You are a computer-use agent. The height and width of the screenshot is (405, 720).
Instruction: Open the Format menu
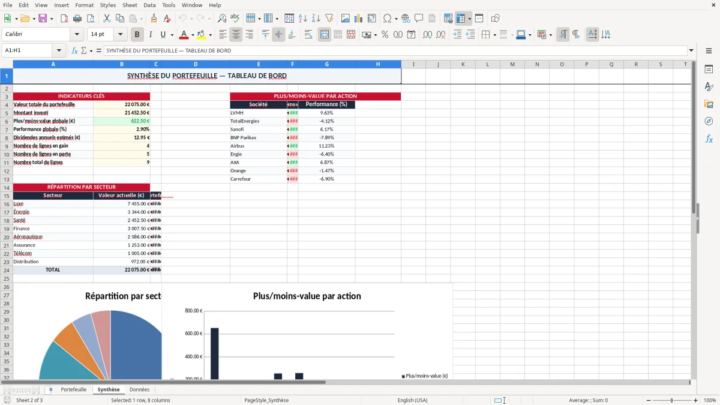(84, 5)
